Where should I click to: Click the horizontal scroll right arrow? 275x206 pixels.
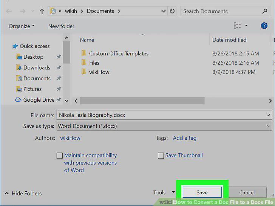click(270, 101)
